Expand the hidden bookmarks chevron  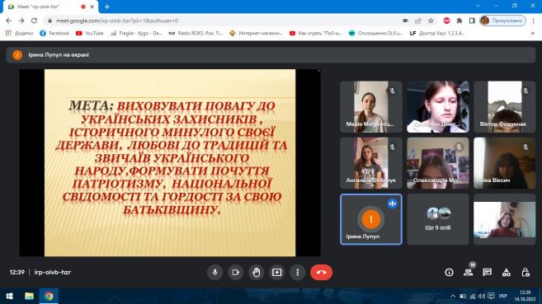[x=533, y=33]
